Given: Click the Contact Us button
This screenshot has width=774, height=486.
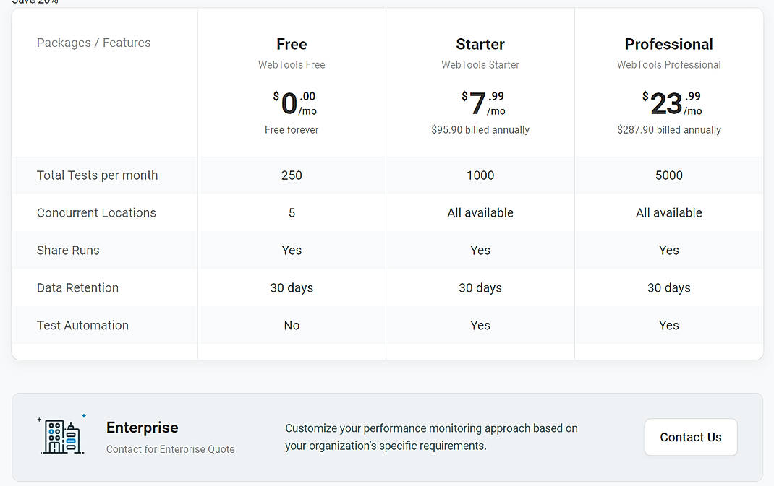Looking at the screenshot, I should pyautogui.click(x=690, y=436).
